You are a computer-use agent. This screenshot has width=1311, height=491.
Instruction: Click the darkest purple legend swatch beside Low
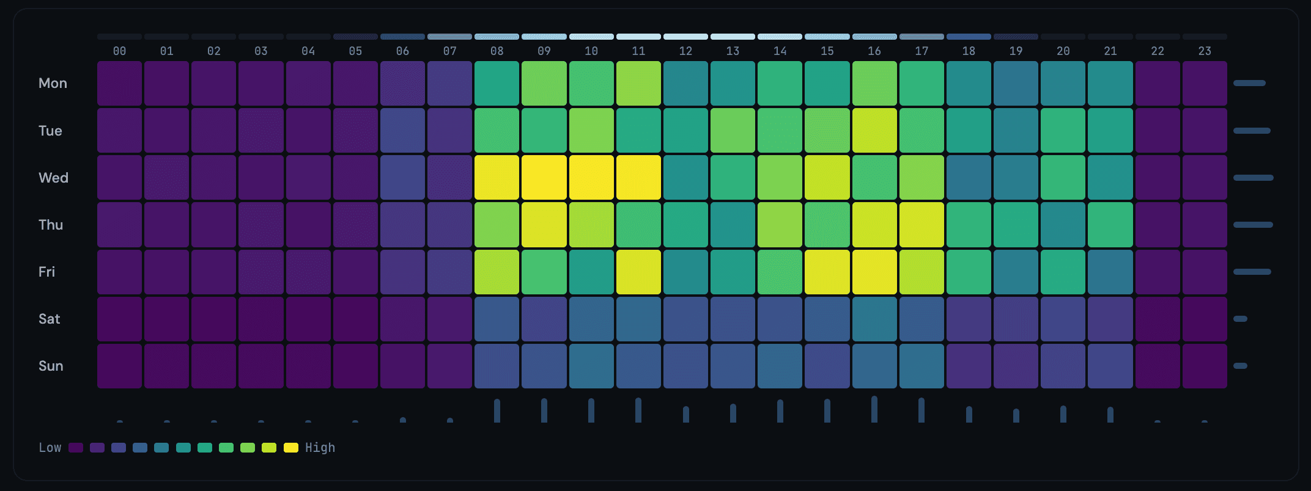[76, 448]
